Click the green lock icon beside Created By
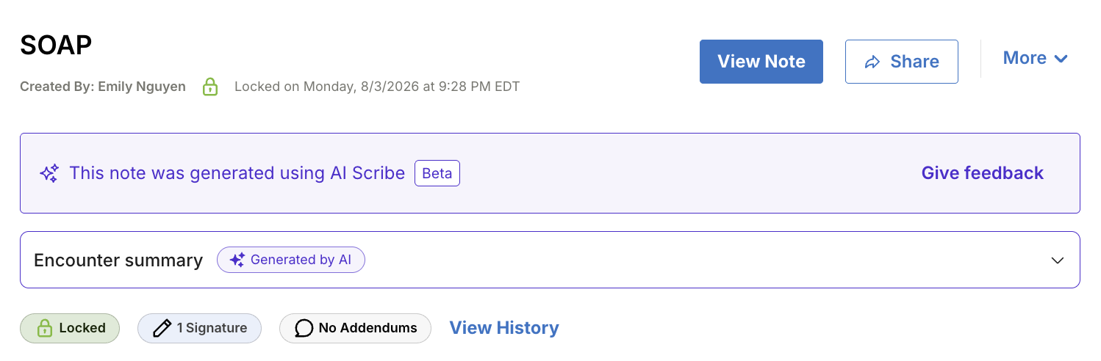 point(210,87)
